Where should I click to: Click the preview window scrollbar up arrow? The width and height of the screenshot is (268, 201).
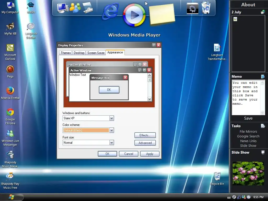[x=149, y=75]
